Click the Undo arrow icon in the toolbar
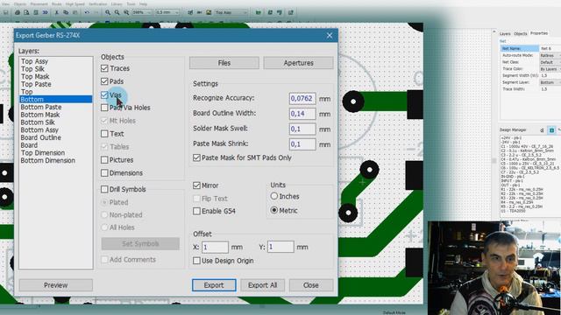Image resolution: width=561 pixels, height=315 pixels. pyautogui.click(x=87, y=12)
